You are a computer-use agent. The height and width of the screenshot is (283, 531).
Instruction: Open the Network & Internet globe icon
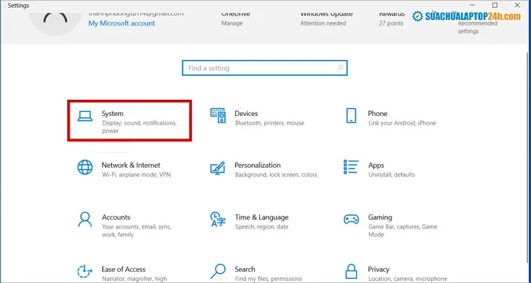(85, 167)
